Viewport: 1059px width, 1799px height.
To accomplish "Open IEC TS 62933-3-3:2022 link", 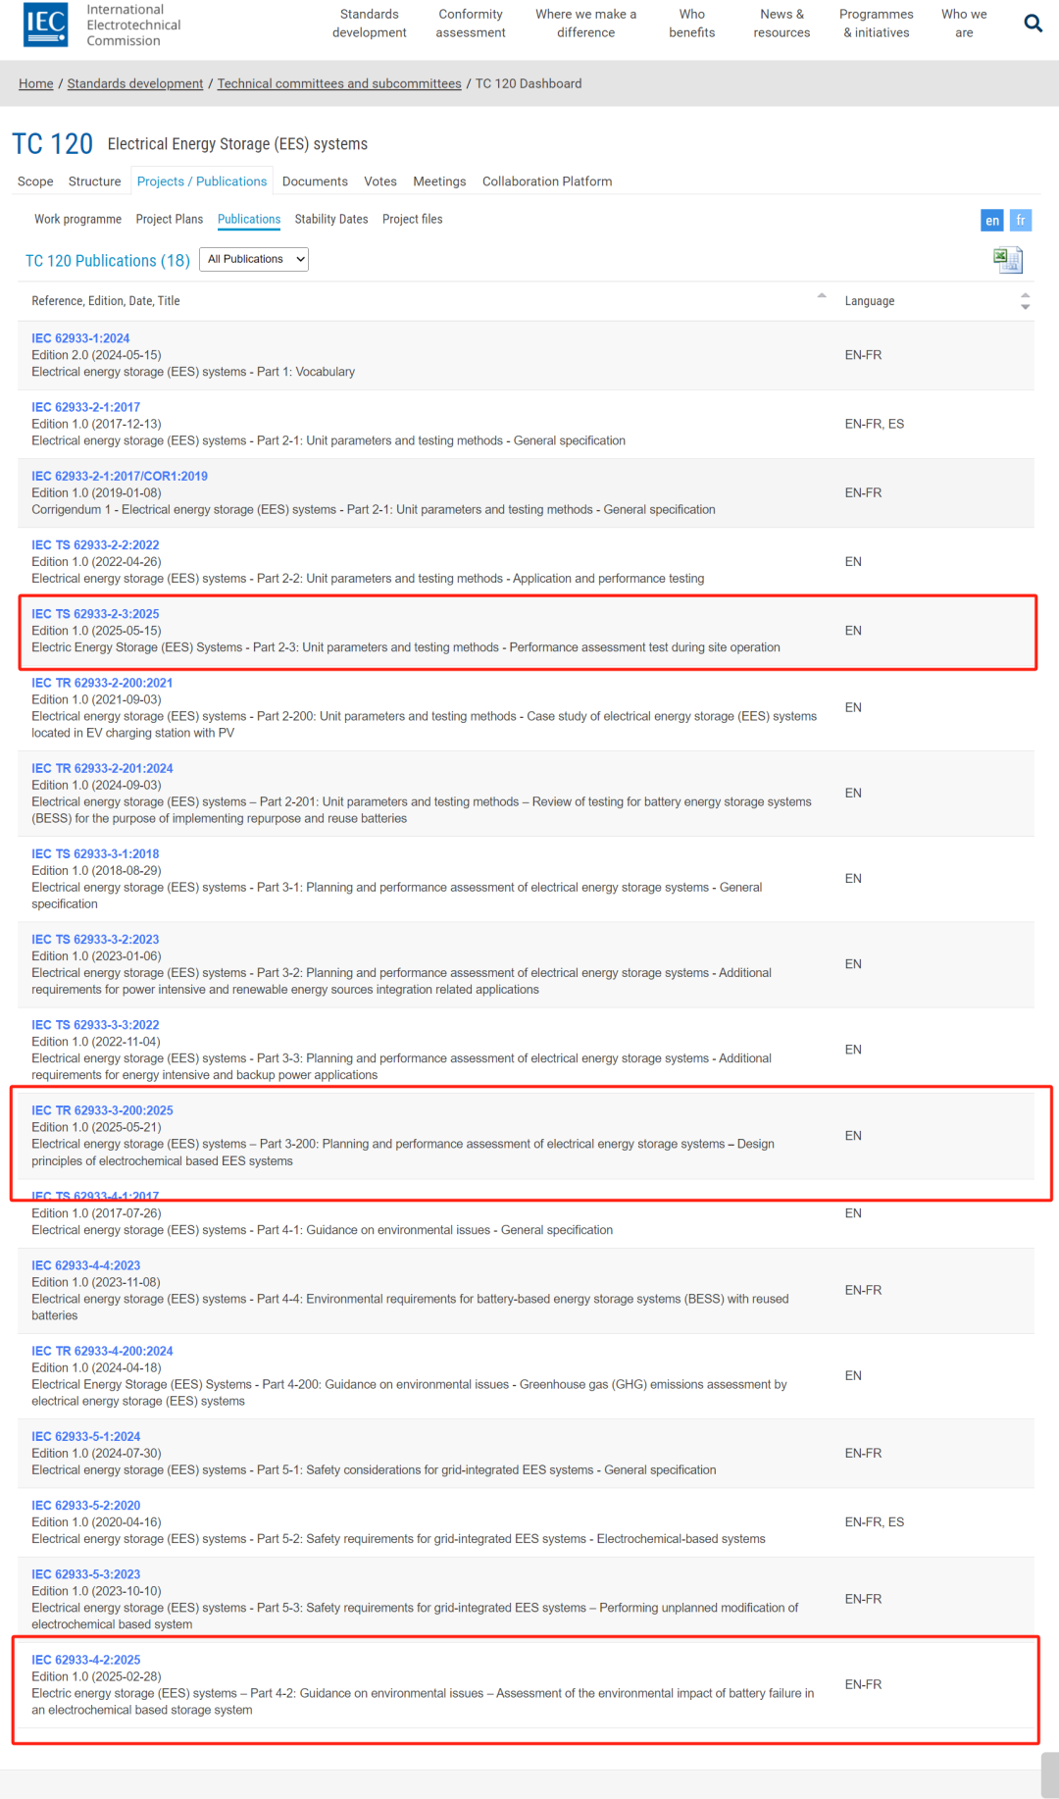I will click(x=95, y=1025).
